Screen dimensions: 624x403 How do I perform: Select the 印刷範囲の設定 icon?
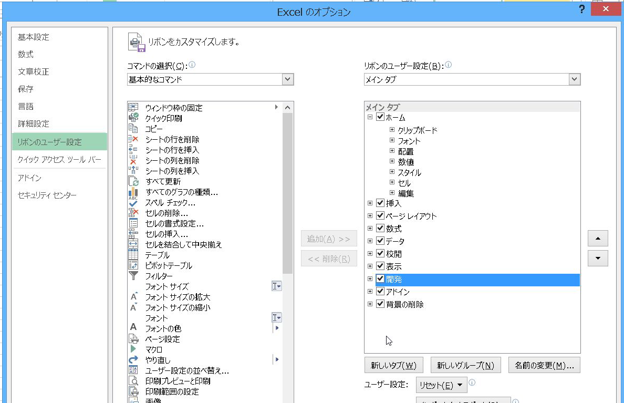(x=133, y=391)
